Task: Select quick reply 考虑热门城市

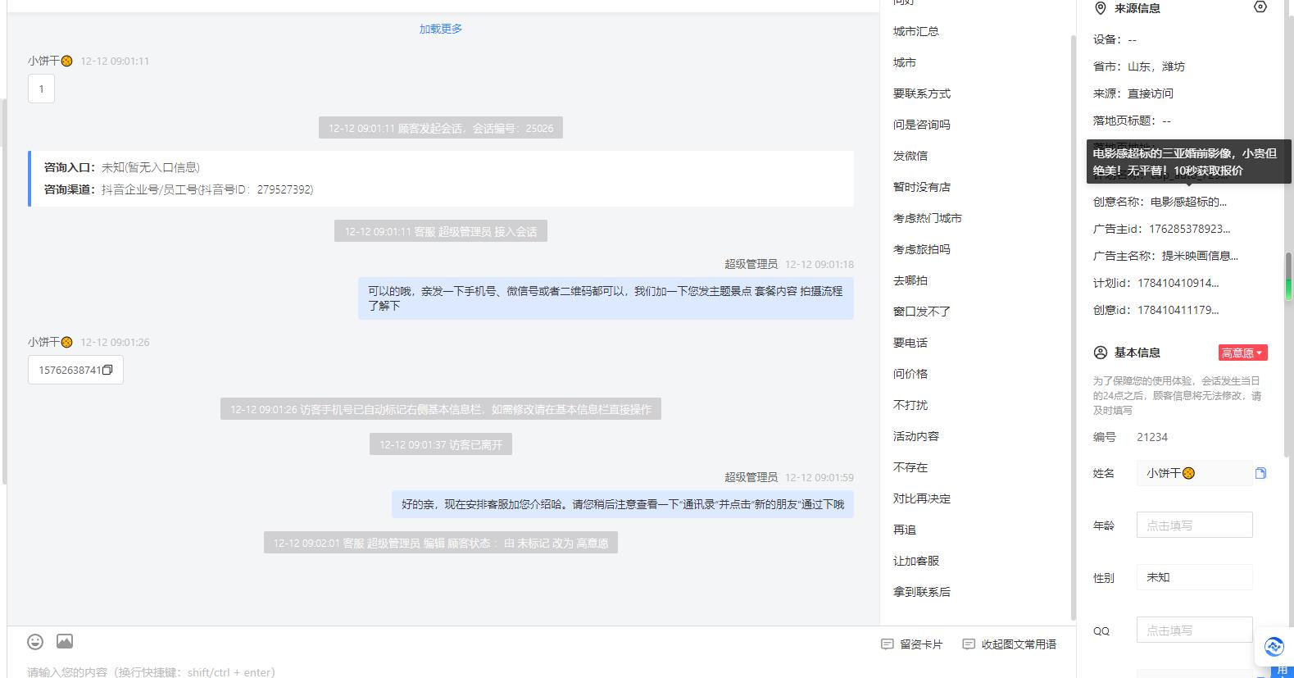Action: pos(928,218)
